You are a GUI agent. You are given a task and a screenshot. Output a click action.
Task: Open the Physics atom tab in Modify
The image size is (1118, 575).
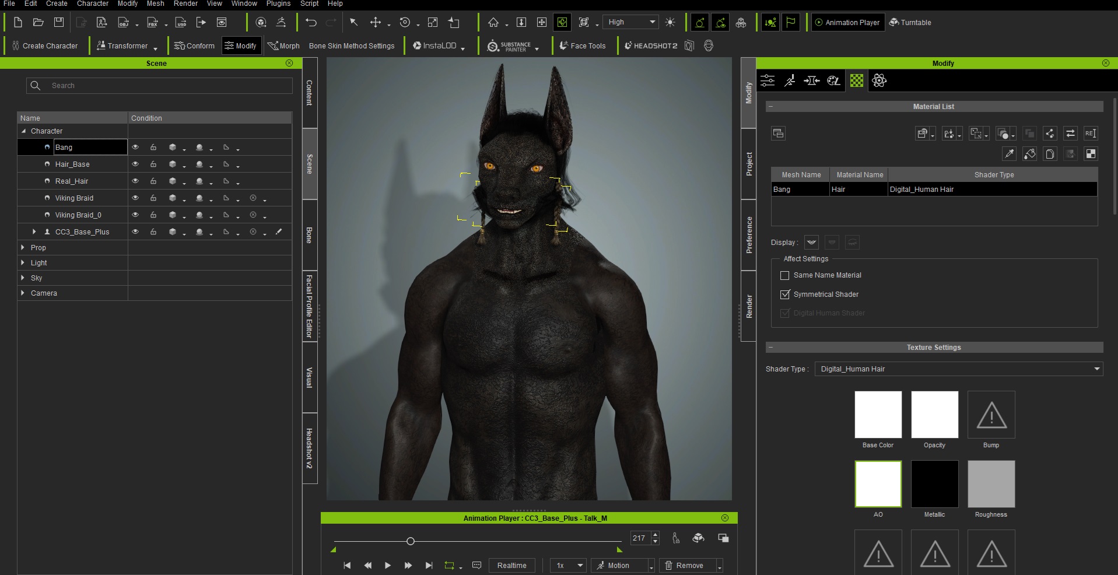[879, 80]
